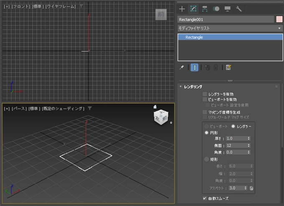Select Rectangle in the modifier stack
Image resolution: width=284 pixels, height=206 pixels.
230,37
